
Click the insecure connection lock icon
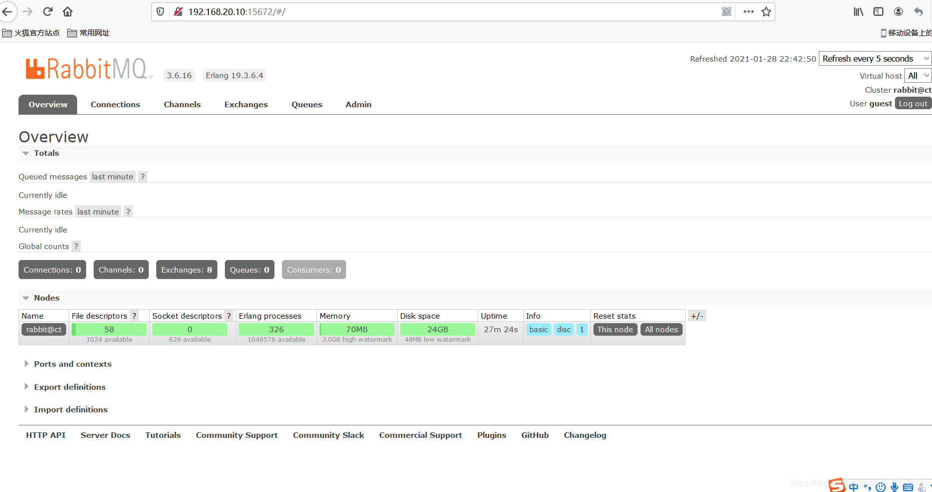(x=178, y=12)
